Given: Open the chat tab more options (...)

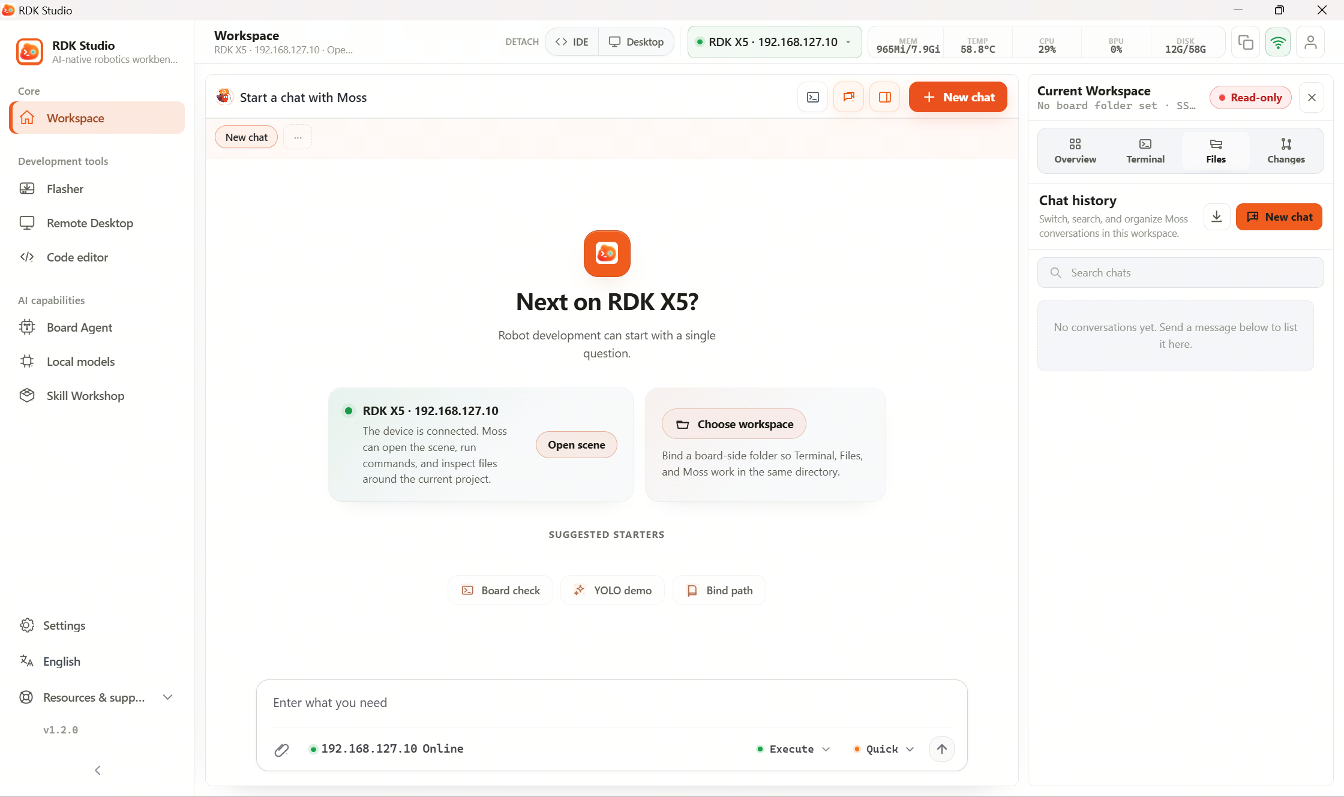Looking at the screenshot, I should [x=298, y=137].
